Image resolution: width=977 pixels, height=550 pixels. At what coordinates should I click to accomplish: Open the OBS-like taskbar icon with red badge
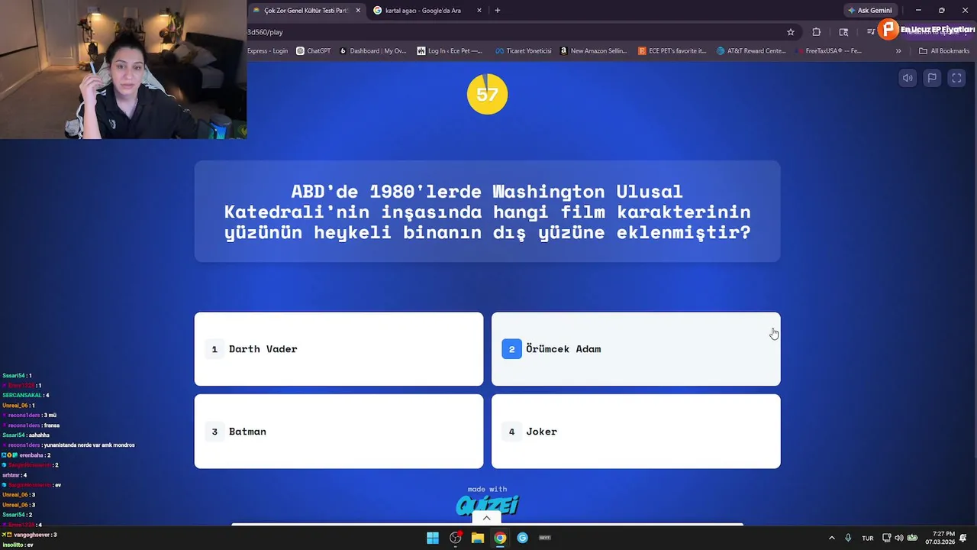click(456, 538)
